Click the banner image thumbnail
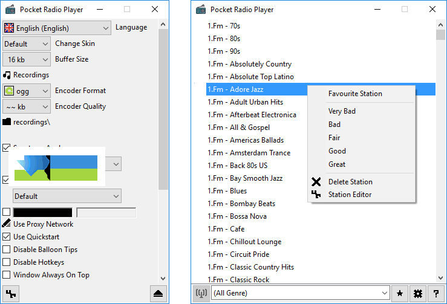This screenshot has width=447, height=304. click(x=57, y=167)
